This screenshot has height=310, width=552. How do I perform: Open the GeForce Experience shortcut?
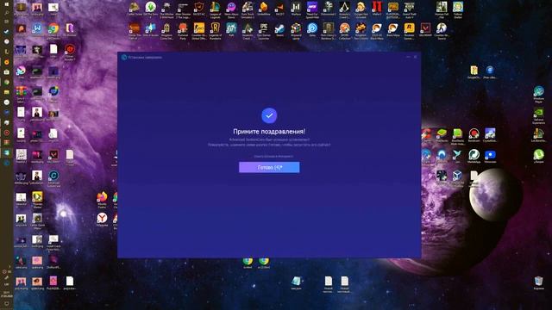pyautogui.click(x=538, y=116)
